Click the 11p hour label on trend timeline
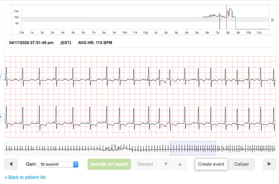 [259, 32]
